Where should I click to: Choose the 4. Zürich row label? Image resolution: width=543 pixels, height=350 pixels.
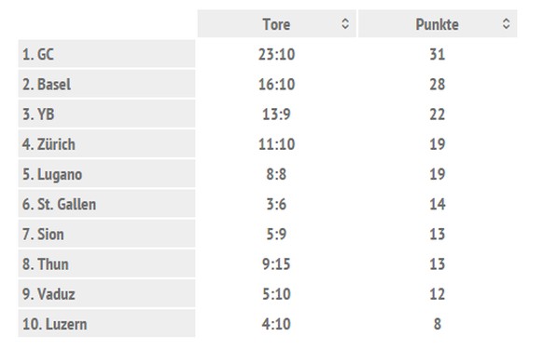106,144
